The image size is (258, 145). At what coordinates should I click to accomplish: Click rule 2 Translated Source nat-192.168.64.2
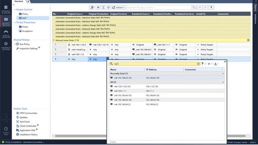(x=142, y=50)
